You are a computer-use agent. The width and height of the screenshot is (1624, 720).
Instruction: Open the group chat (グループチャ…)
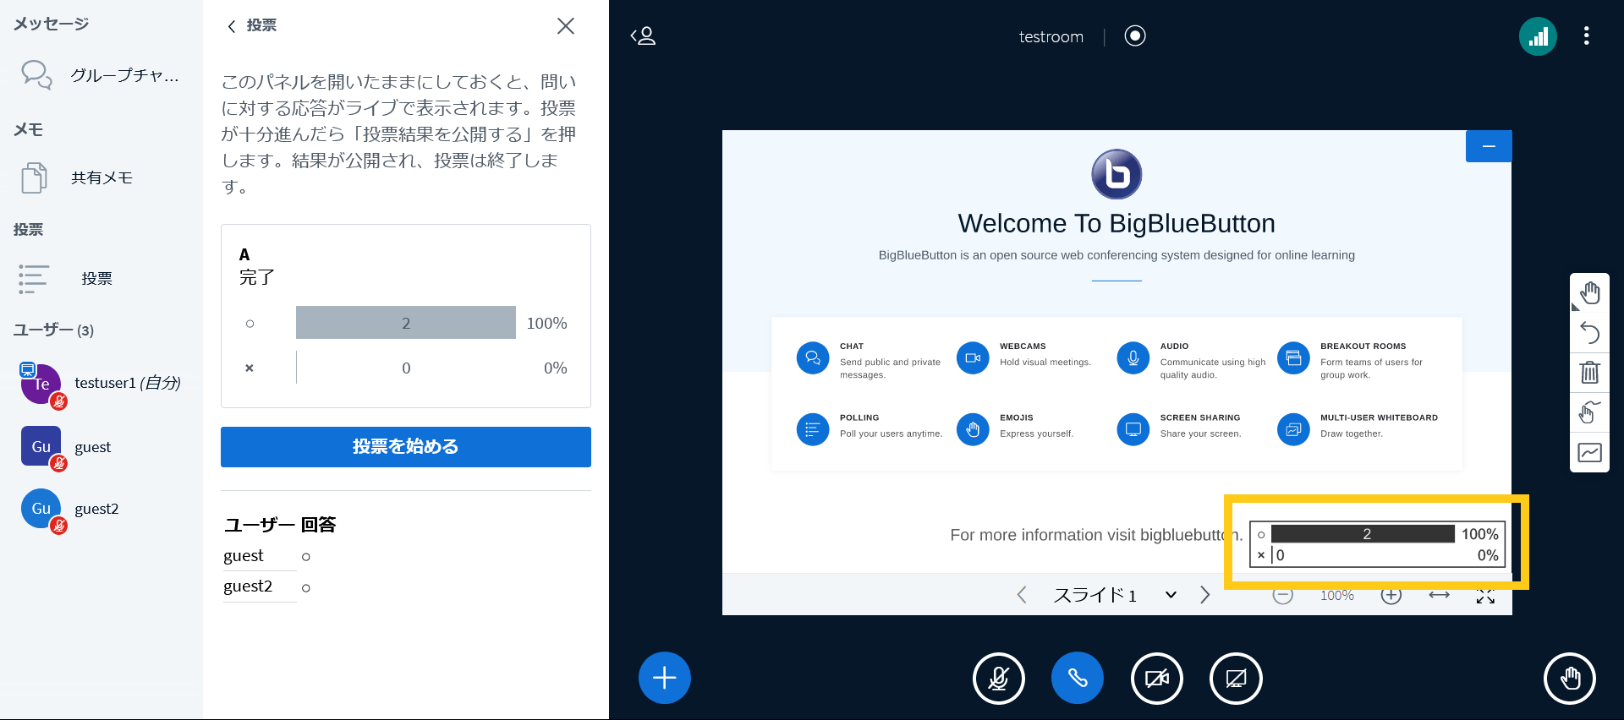point(100,75)
